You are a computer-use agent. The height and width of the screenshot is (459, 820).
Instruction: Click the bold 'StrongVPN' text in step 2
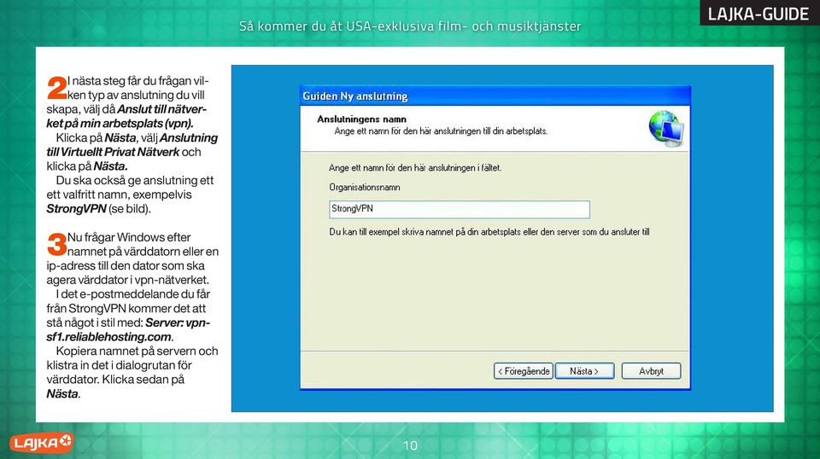(x=76, y=209)
